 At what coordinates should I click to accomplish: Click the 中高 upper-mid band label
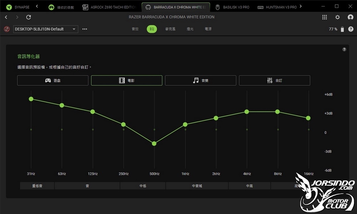pyautogui.click(x=249, y=186)
